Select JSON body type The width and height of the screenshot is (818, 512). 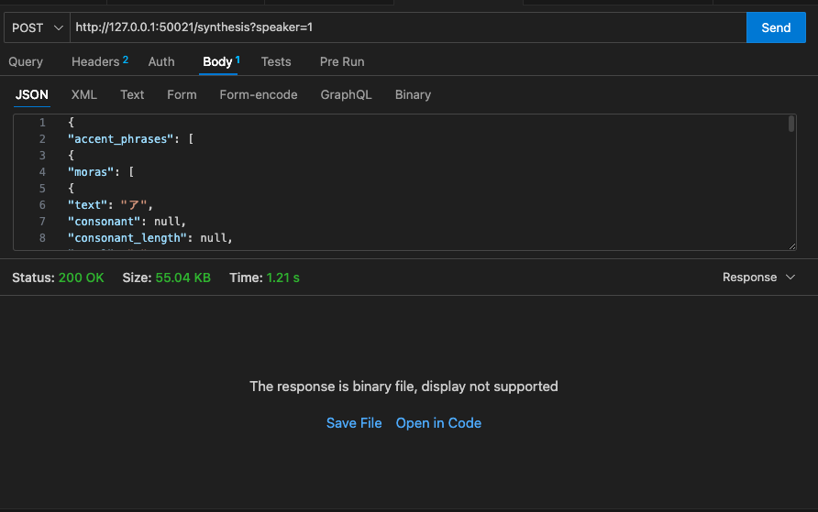point(32,94)
